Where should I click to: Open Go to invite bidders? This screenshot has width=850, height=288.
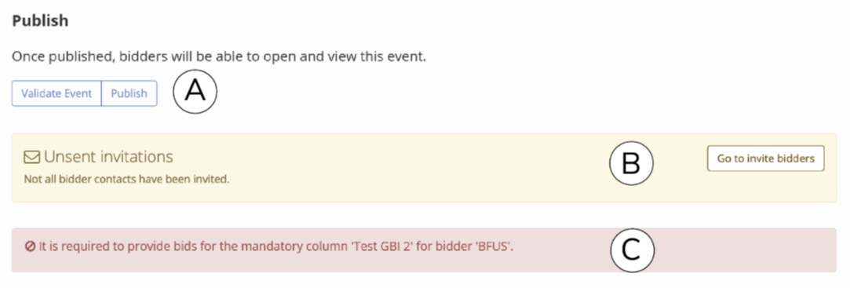click(765, 159)
